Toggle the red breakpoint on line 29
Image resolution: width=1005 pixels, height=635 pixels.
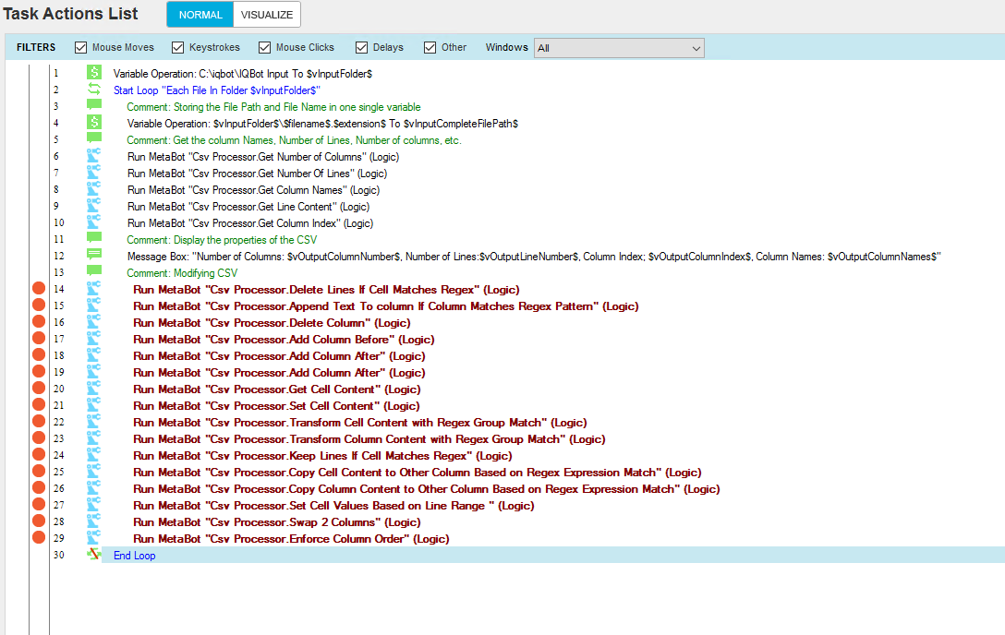coord(39,538)
